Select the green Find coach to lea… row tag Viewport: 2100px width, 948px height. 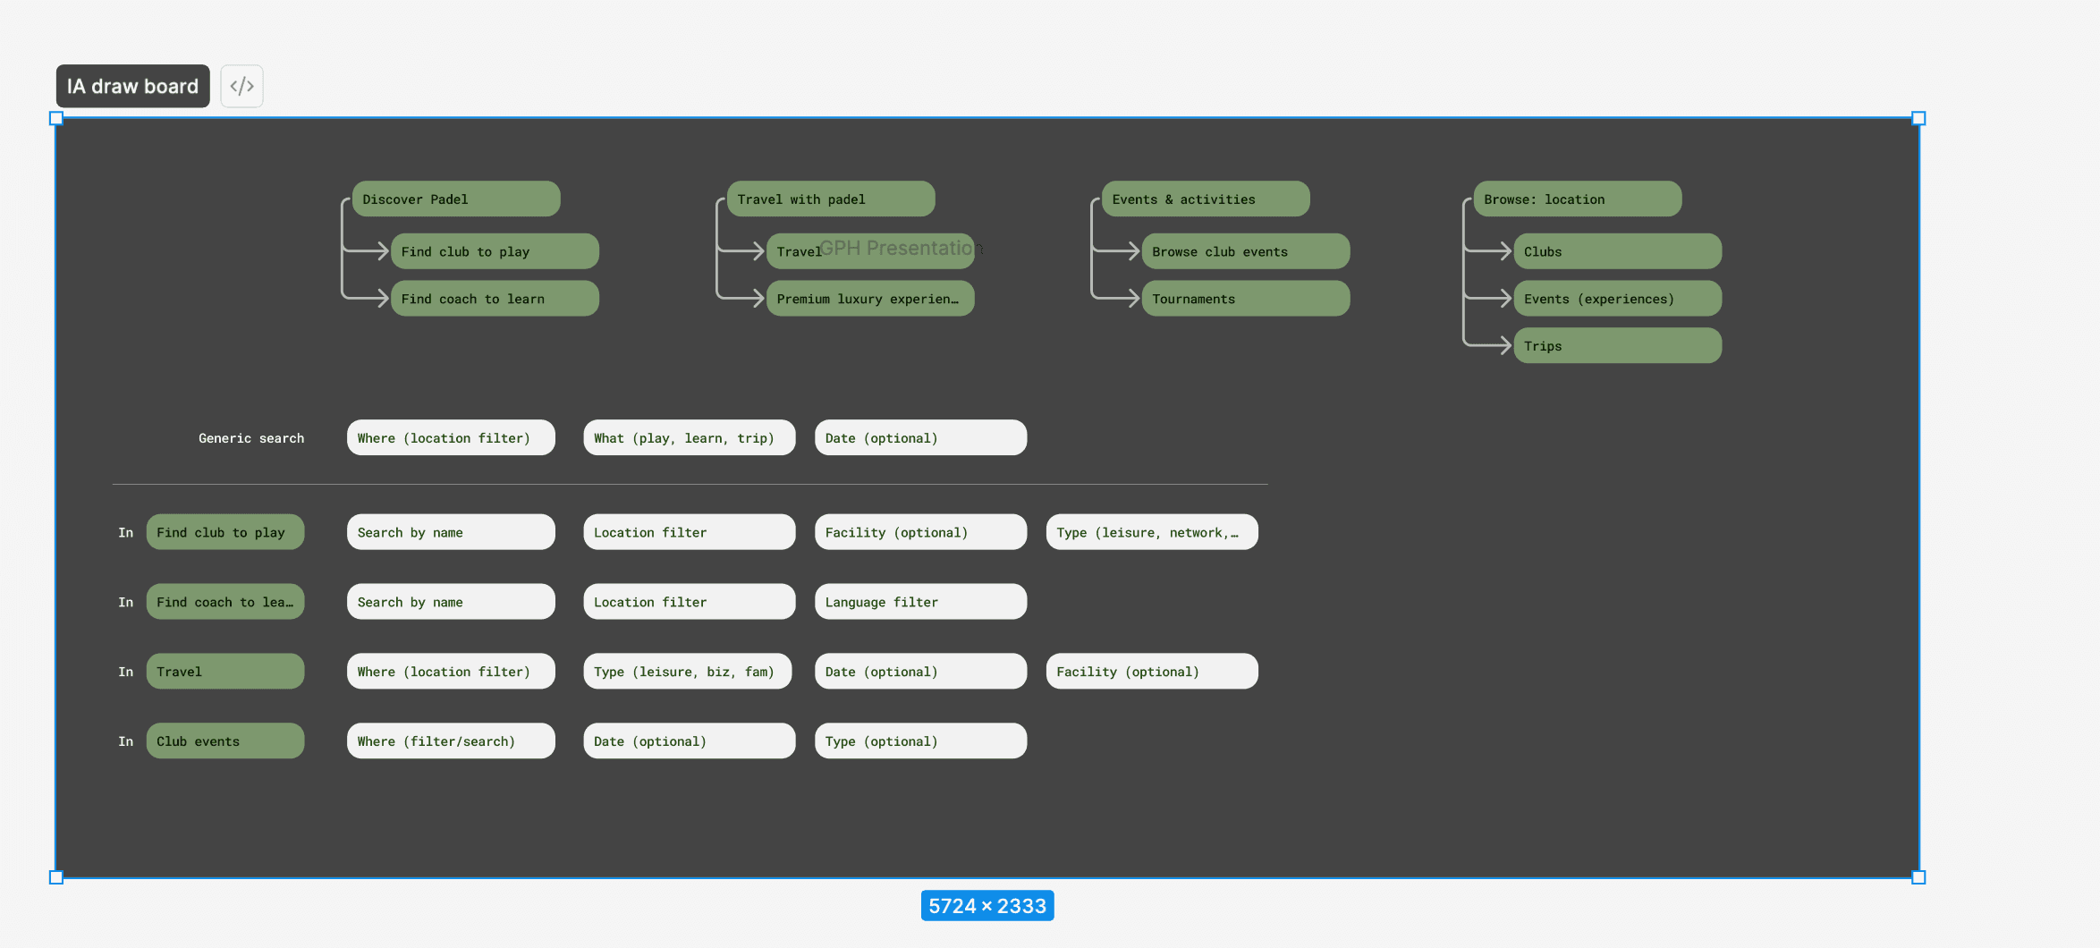click(x=225, y=602)
